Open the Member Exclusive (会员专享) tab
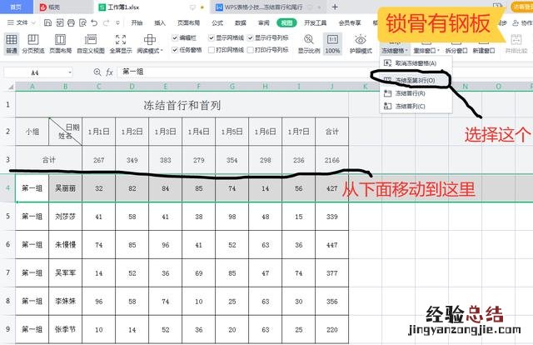Screen dimensions: 533x345 point(350,22)
